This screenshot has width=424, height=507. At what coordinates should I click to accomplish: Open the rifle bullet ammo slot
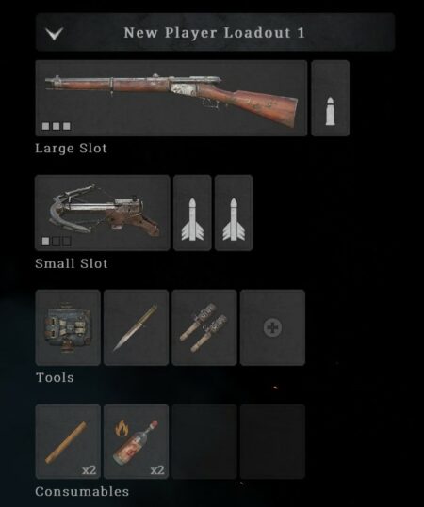coord(330,98)
